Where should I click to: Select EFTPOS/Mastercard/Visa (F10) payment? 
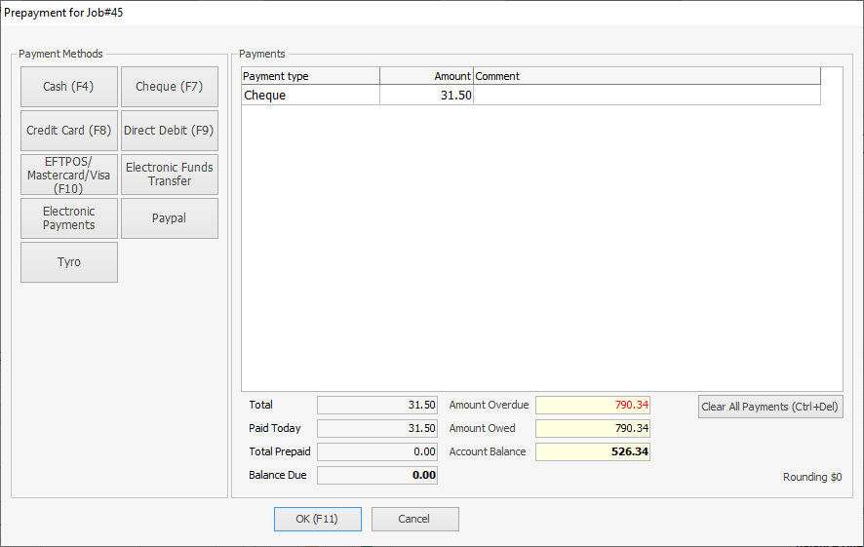click(68, 176)
